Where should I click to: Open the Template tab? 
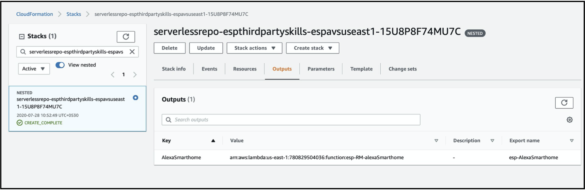point(361,69)
